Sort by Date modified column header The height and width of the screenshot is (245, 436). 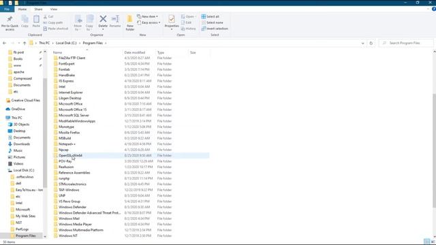pos(139,52)
